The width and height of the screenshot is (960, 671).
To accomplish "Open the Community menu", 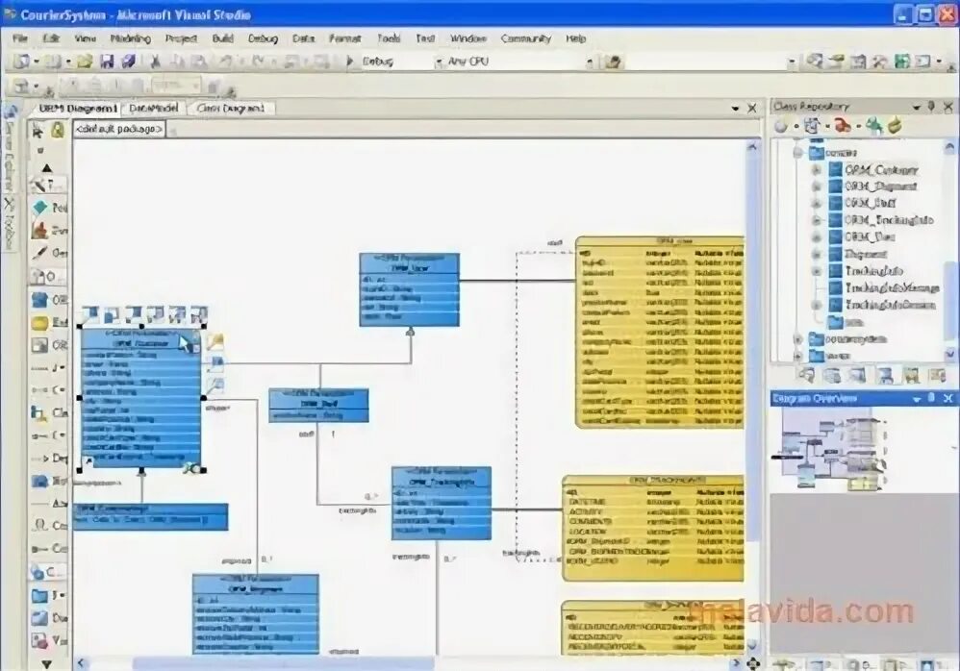I will [526, 38].
